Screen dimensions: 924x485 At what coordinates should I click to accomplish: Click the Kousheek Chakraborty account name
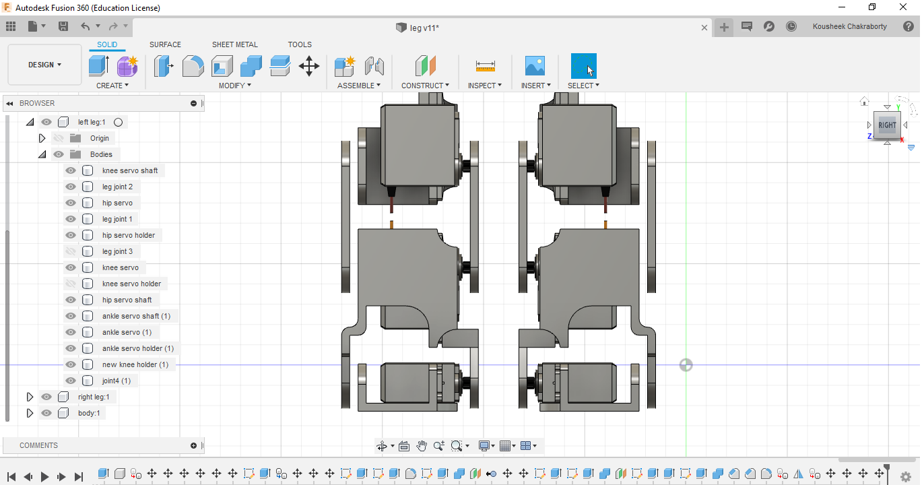pos(849,26)
